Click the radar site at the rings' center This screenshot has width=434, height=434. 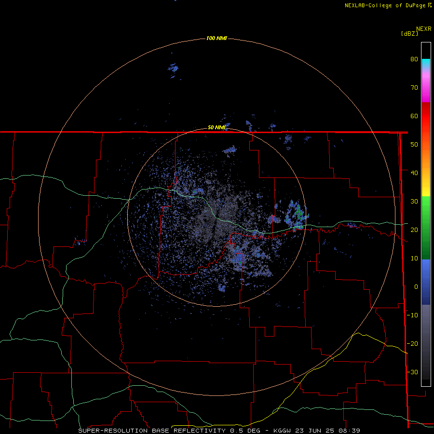coord(217,217)
